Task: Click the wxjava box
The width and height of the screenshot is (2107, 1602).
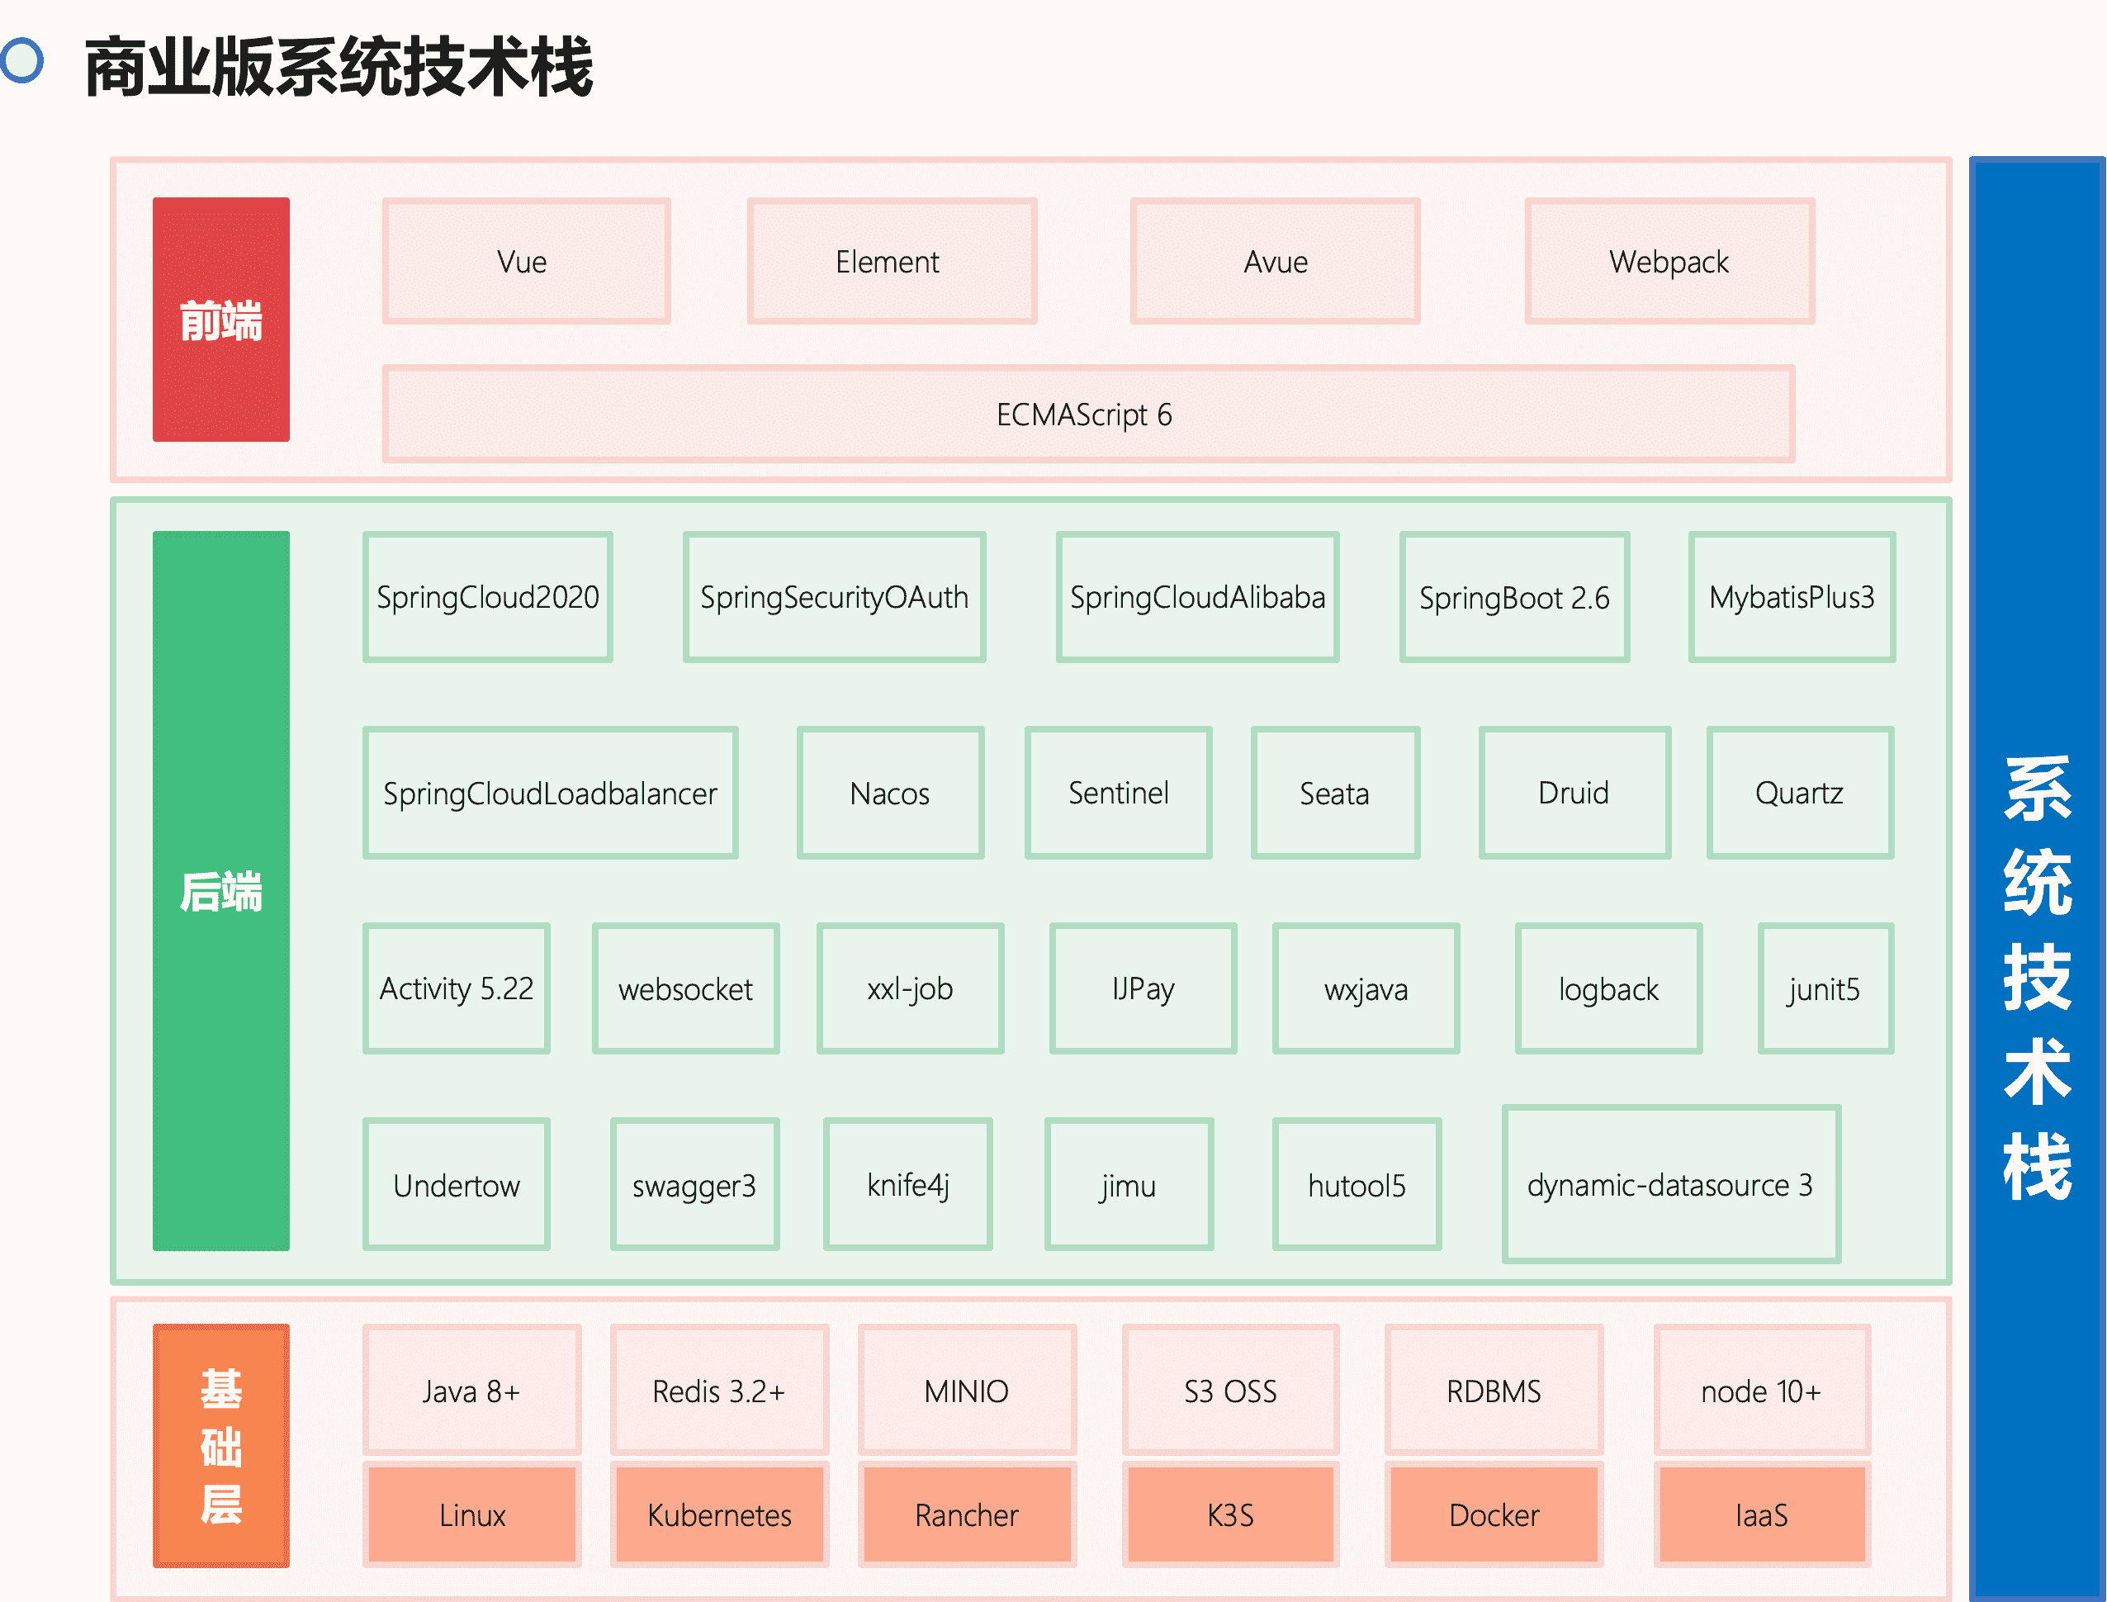Action: (1366, 988)
